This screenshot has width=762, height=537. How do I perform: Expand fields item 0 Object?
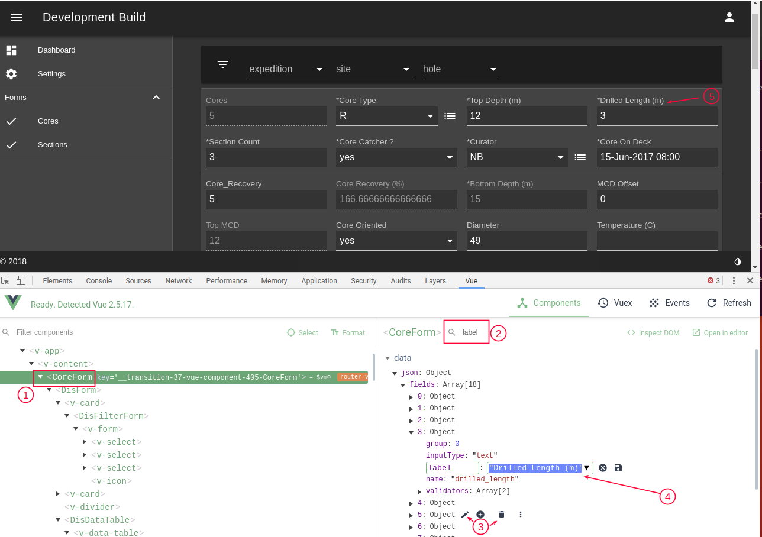411,397
